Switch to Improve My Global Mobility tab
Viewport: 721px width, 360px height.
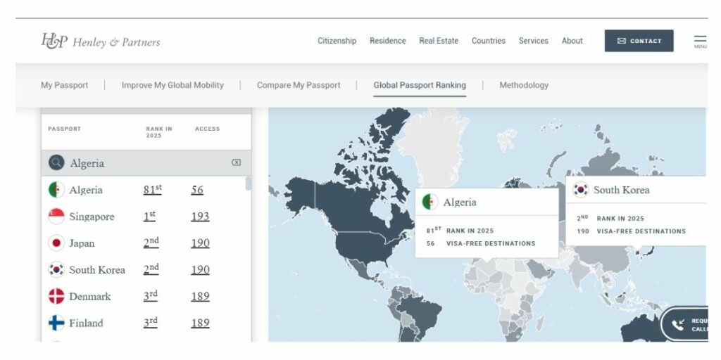(x=173, y=85)
